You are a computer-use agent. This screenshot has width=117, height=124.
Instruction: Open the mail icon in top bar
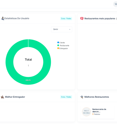116,4
